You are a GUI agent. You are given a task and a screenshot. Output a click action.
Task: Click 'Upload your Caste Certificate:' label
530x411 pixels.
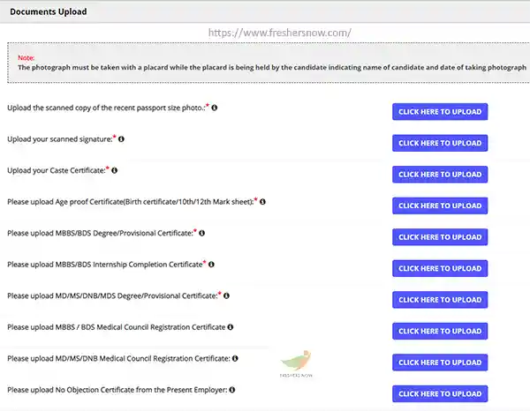tap(57, 171)
